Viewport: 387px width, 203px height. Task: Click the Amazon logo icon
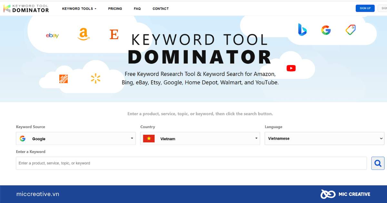pos(83,34)
